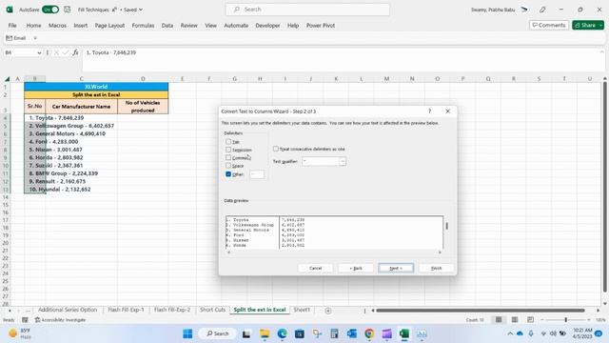Open Outlook from the taskbar
The width and height of the screenshot is (609, 343).
tap(352, 333)
